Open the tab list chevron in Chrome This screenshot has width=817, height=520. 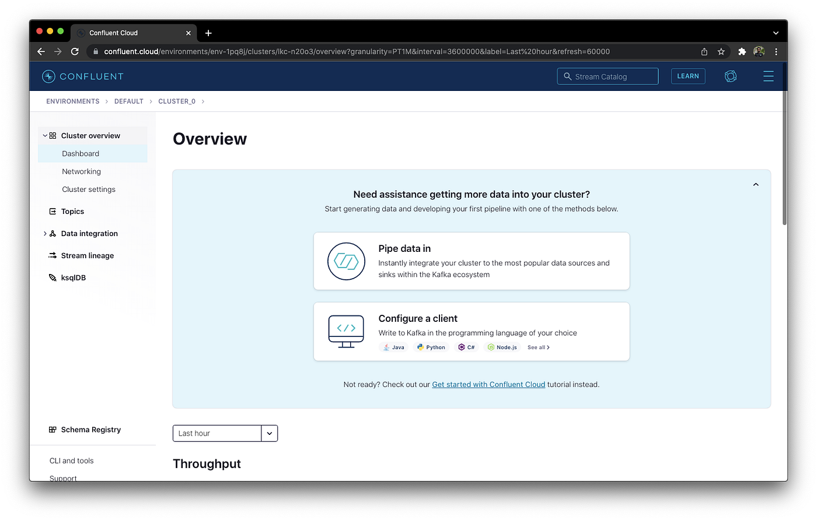tap(776, 33)
